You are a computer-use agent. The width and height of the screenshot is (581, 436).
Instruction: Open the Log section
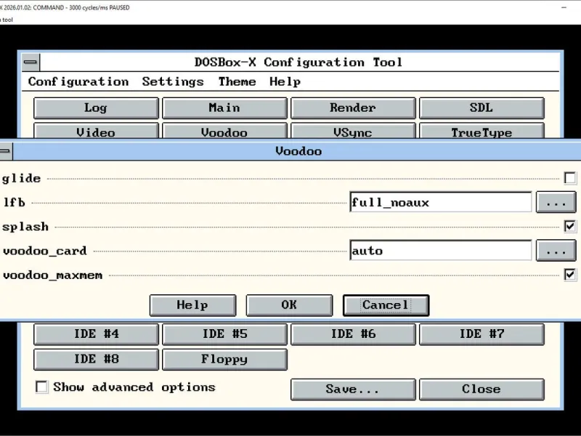coord(96,108)
